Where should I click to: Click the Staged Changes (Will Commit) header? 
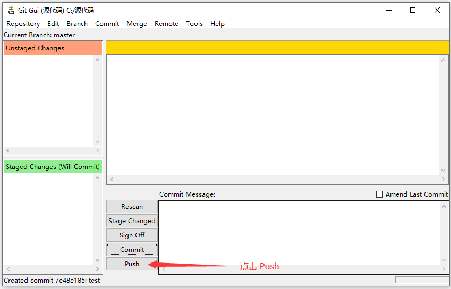[53, 167]
